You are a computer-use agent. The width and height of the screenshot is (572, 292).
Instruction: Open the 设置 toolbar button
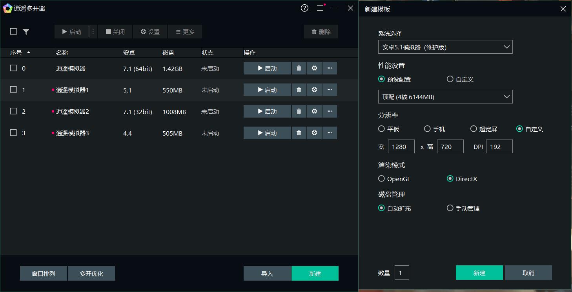click(150, 32)
